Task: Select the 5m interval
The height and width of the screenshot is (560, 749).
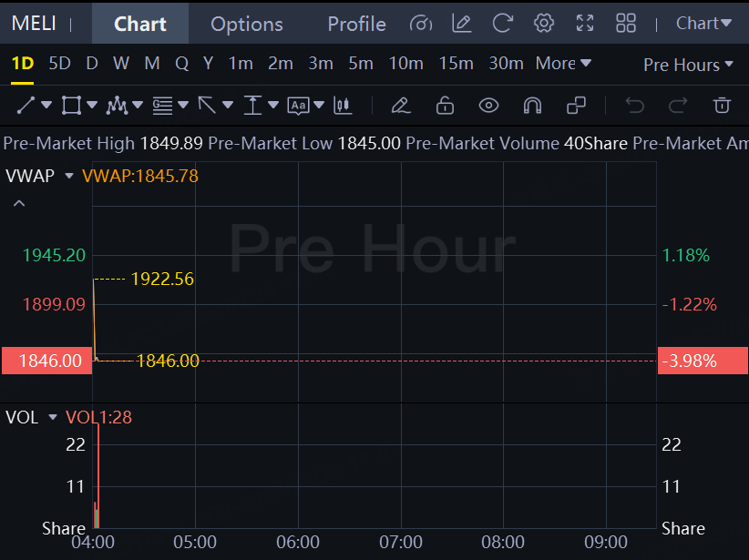Action: coord(361,63)
